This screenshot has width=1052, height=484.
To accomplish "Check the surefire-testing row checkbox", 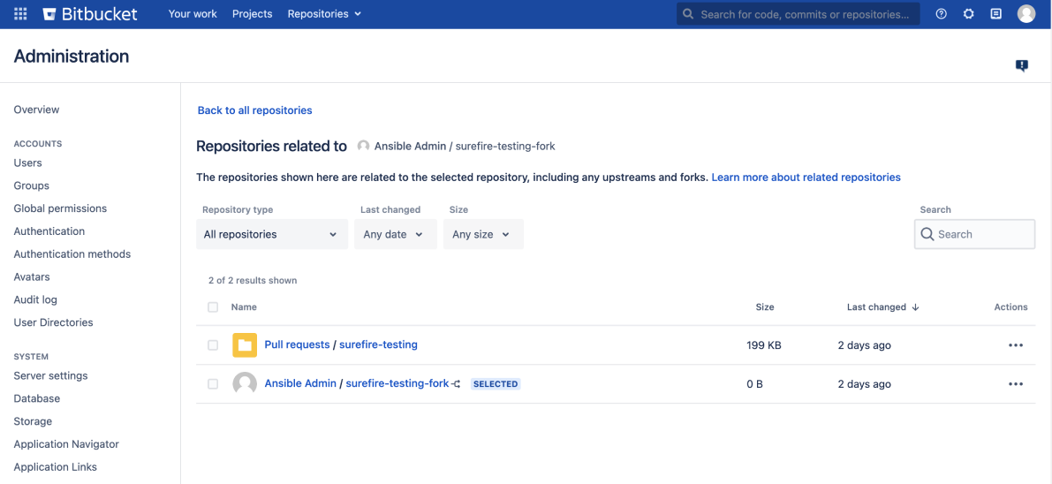I will pos(213,345).
